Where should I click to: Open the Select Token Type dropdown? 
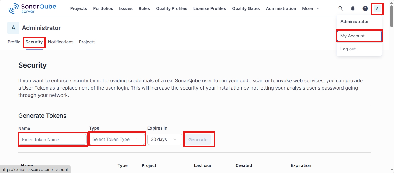pos(117,139)
